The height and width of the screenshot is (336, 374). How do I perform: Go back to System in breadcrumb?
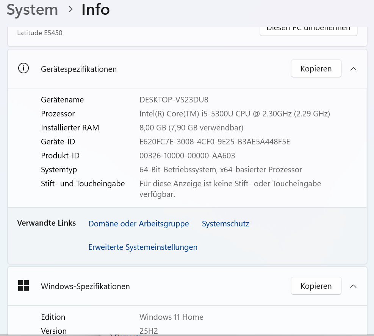[32, 10]
